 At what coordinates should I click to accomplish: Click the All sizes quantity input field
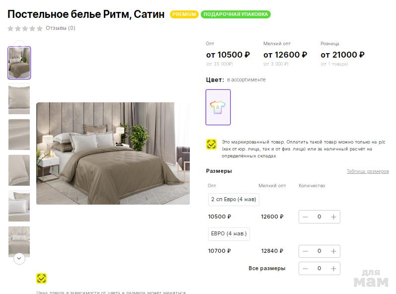coord(319,269)
